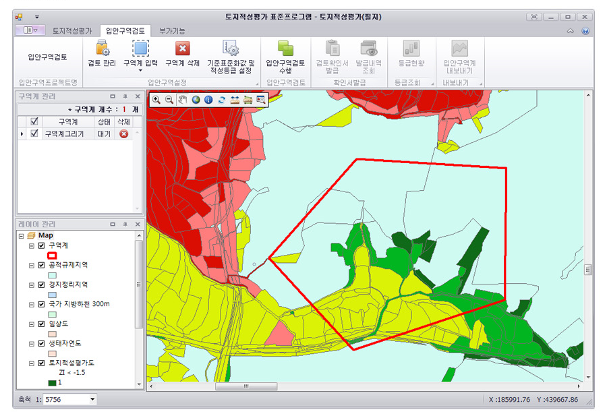Select the zoom out map tool
Image resolution: width=607 pixels, height=418 pixels.
pos(169,100)
